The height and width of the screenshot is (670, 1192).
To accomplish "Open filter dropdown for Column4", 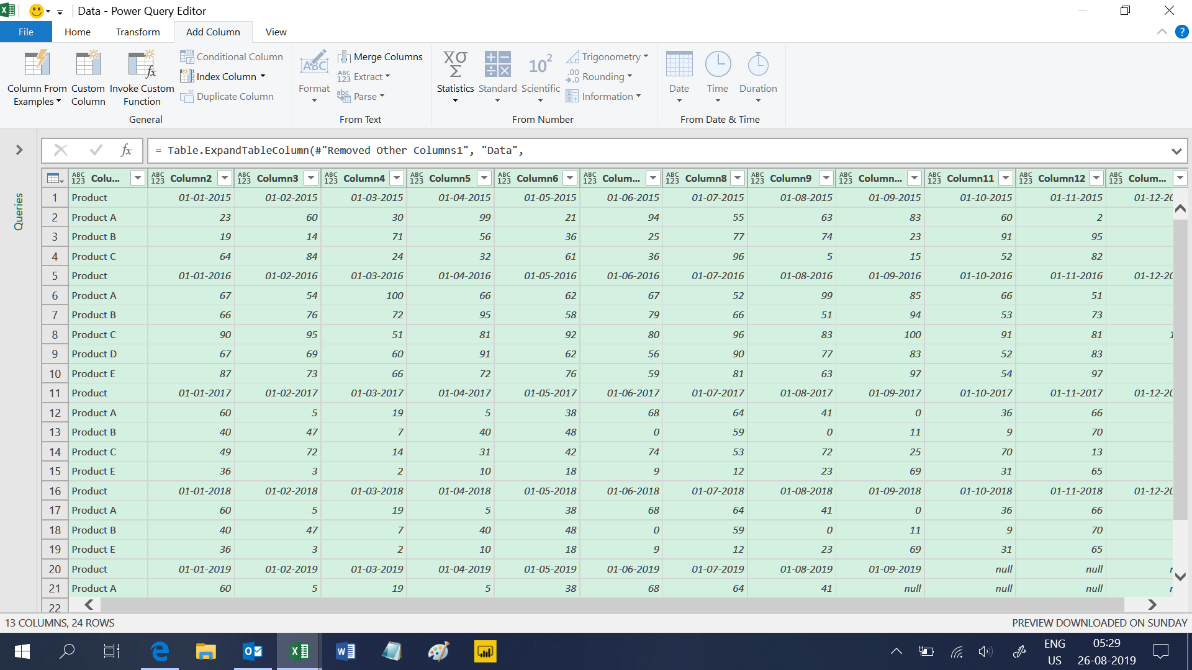I will 397,178.
